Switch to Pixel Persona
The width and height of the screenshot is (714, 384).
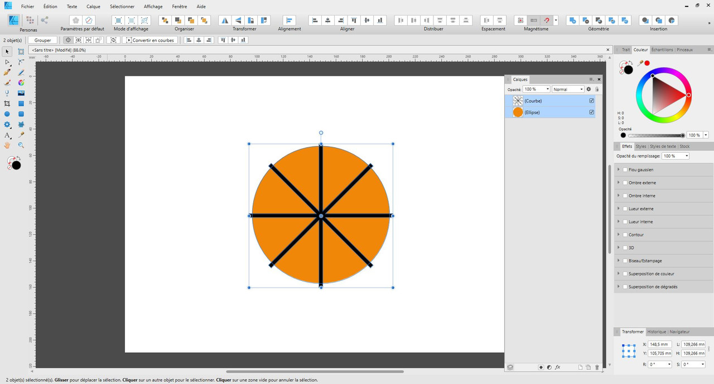(x=30, y=20)
